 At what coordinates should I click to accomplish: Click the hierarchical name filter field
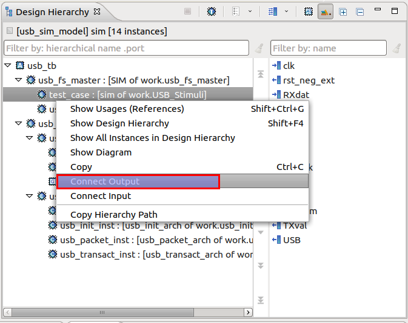coord(127,48)
